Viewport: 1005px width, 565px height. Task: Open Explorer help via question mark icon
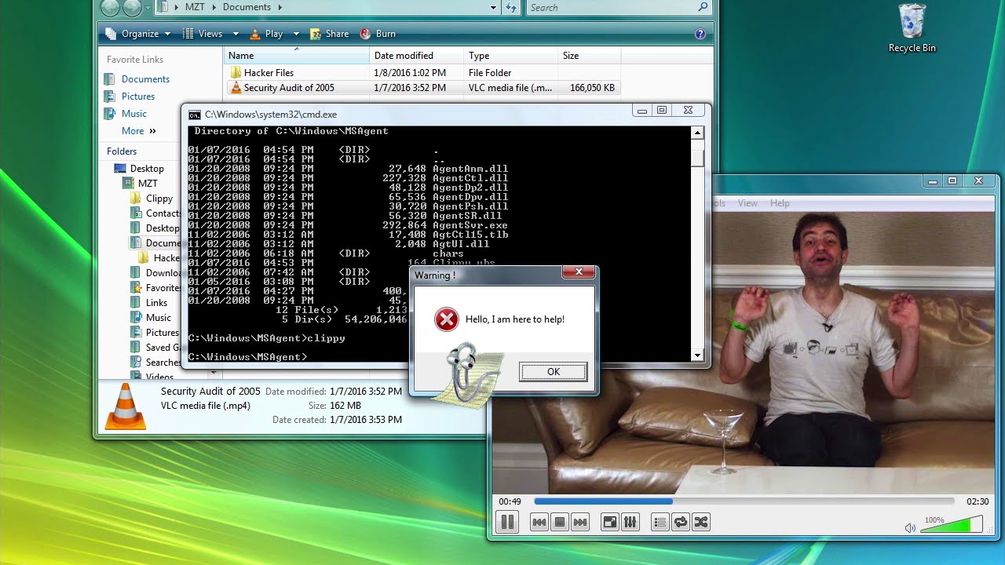point(700,34)
